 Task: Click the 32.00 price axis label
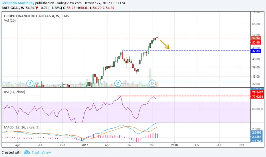tap(256, 84)
